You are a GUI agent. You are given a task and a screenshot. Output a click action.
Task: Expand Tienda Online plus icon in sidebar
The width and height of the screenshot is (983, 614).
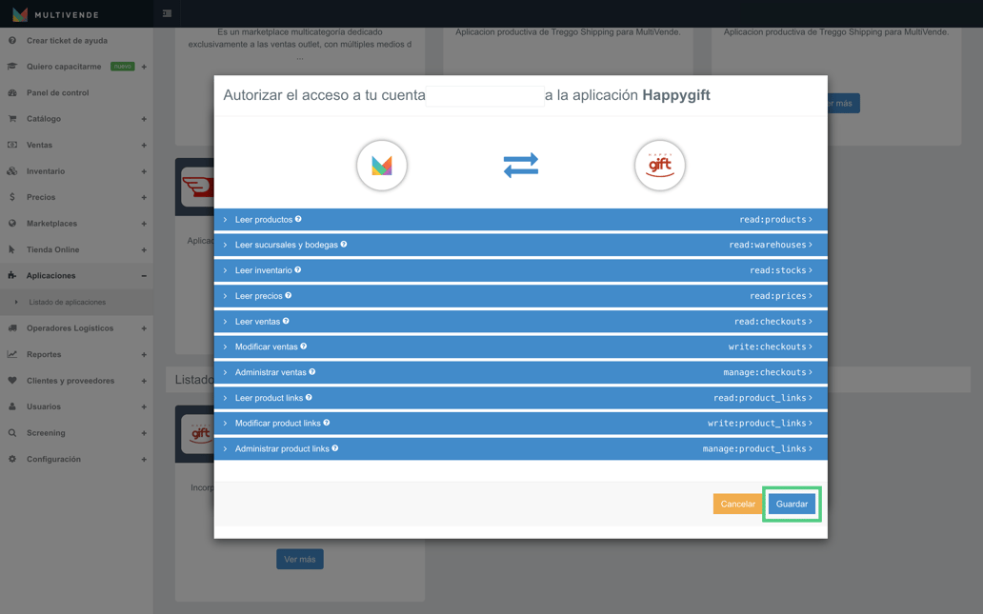point(144,250)
